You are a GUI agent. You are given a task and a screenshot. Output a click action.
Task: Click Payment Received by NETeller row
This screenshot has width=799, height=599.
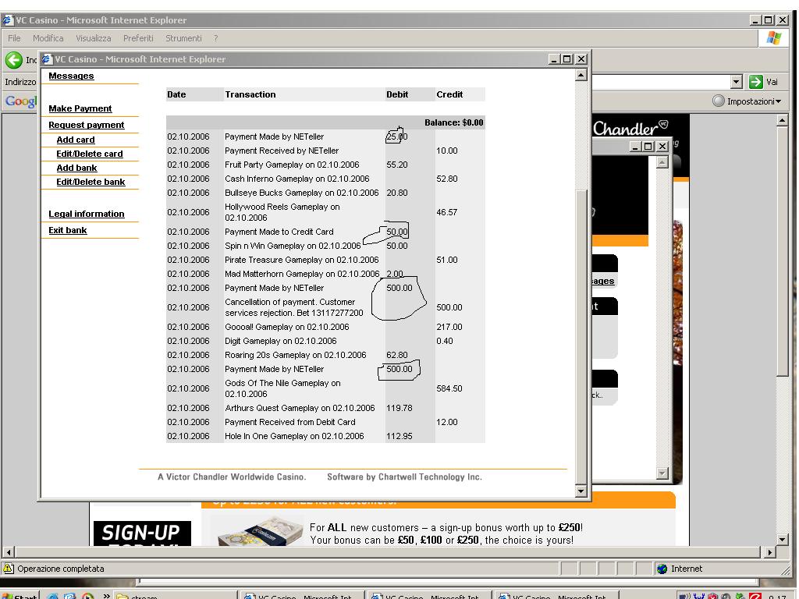point(325,151)
